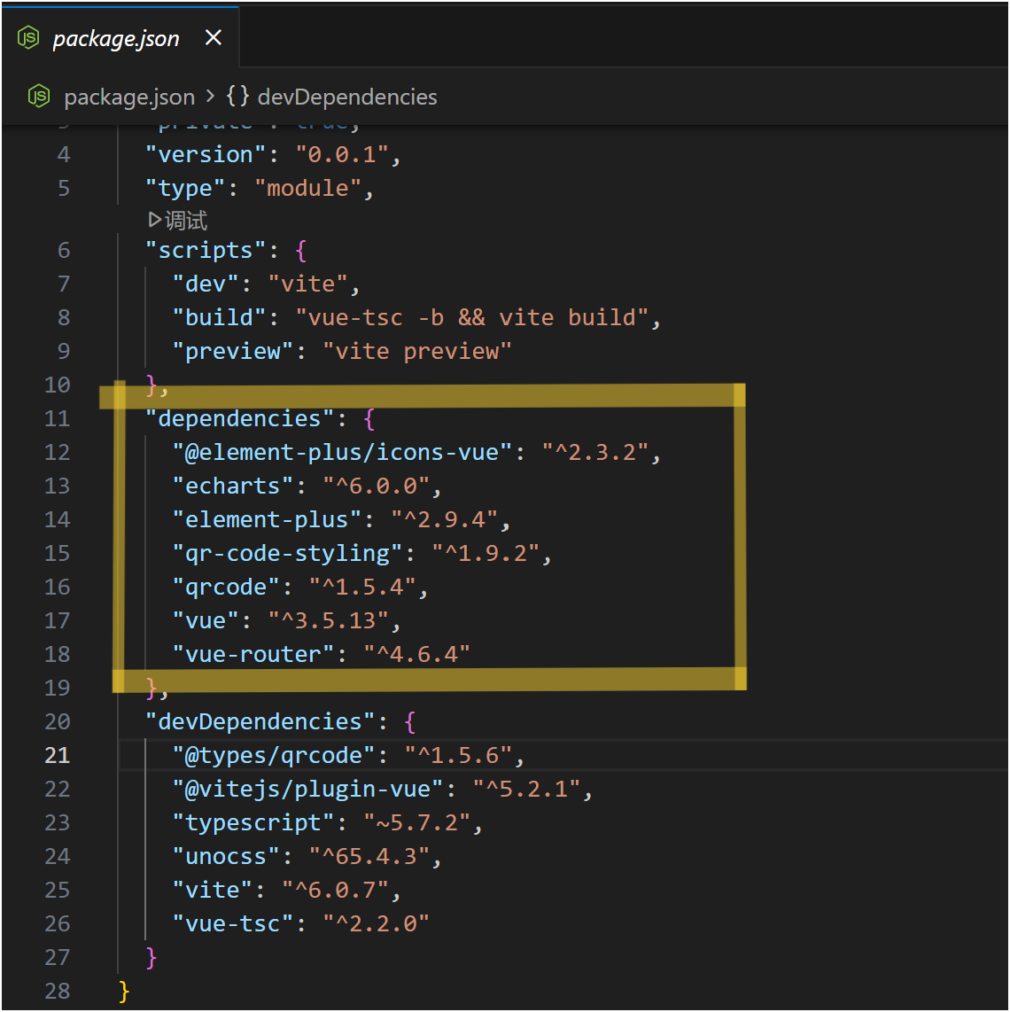Click the breadcrumb chevron separator after package.json
The width and height of the screenshot is (1010, 1012).
point(210,97)
